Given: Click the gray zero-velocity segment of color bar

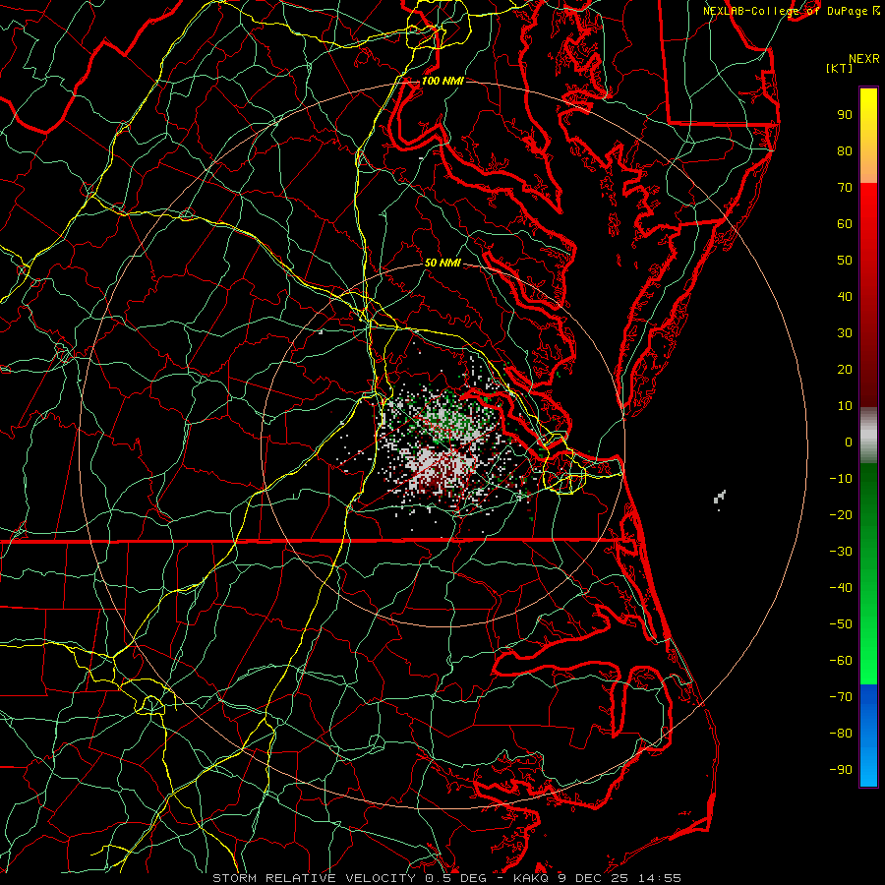Looking at the screenshot, I should (x=868, y=436).
